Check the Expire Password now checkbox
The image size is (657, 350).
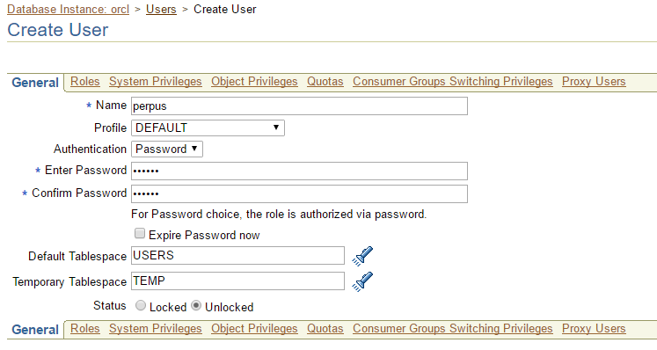(140, 233)
